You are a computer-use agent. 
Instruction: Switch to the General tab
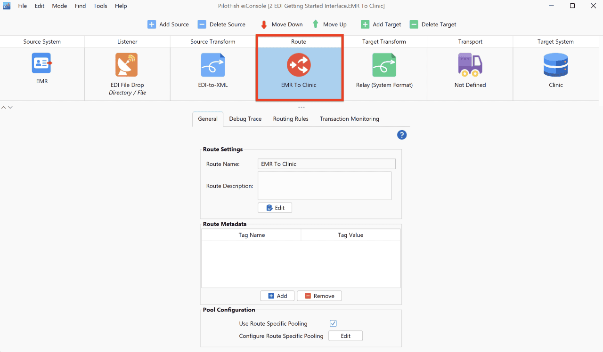(208, 119)
